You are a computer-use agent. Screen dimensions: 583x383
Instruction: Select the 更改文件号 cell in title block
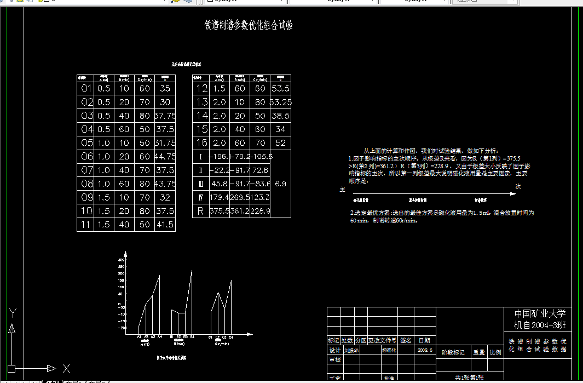point(383,340)
